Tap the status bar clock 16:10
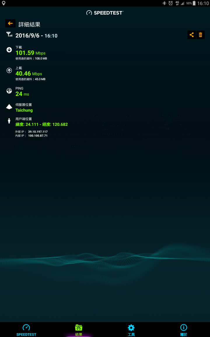The image size is (210, 337). [x=203, y=4]
